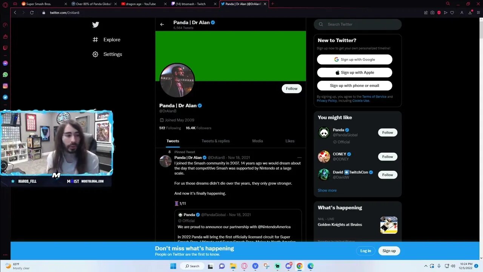Open WhatsApp icon in Opera sidebar
The image size is (483, 272).
tap(5, 75)
